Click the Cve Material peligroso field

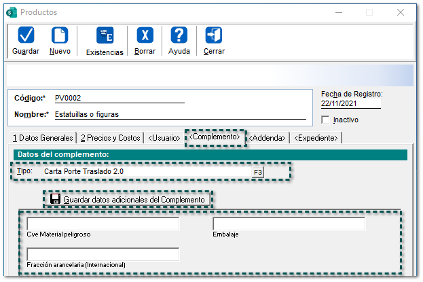click(103, 224)
